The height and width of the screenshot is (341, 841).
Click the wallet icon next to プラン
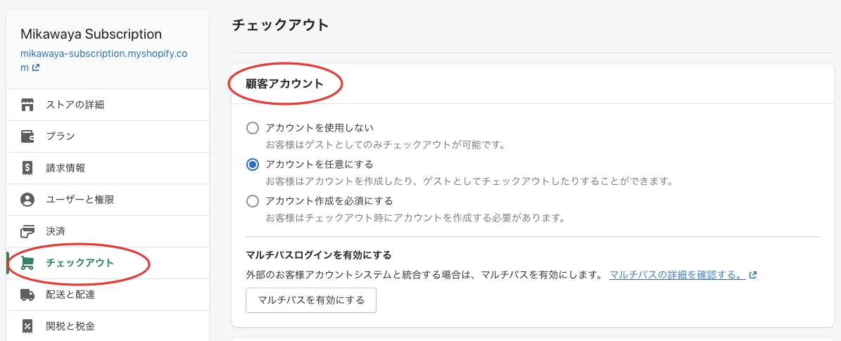point(28,136)
